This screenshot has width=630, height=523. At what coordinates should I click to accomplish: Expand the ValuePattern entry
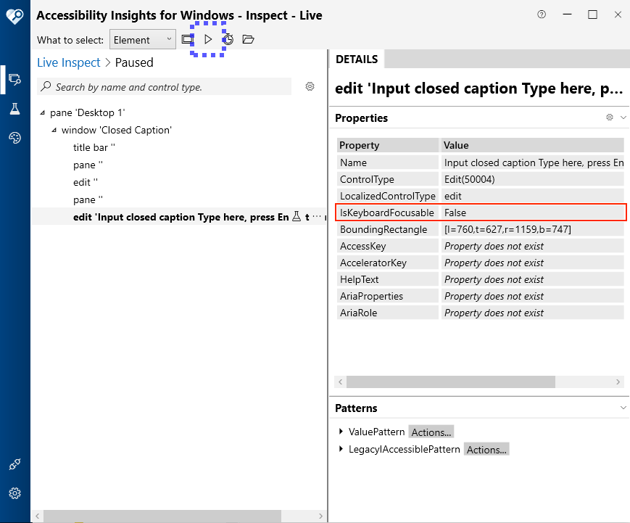click(x=341, y=432)
